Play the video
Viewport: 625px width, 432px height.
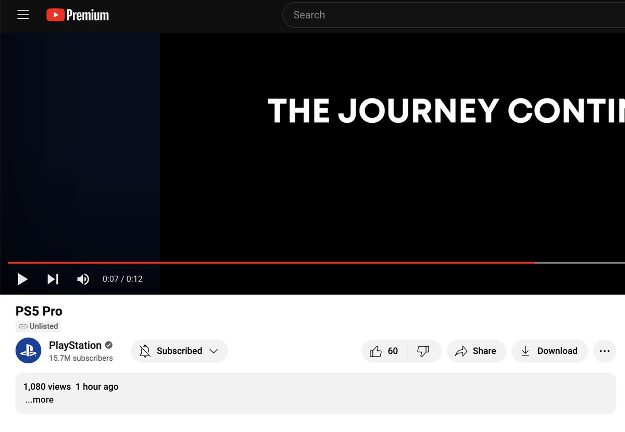point(22,279)
